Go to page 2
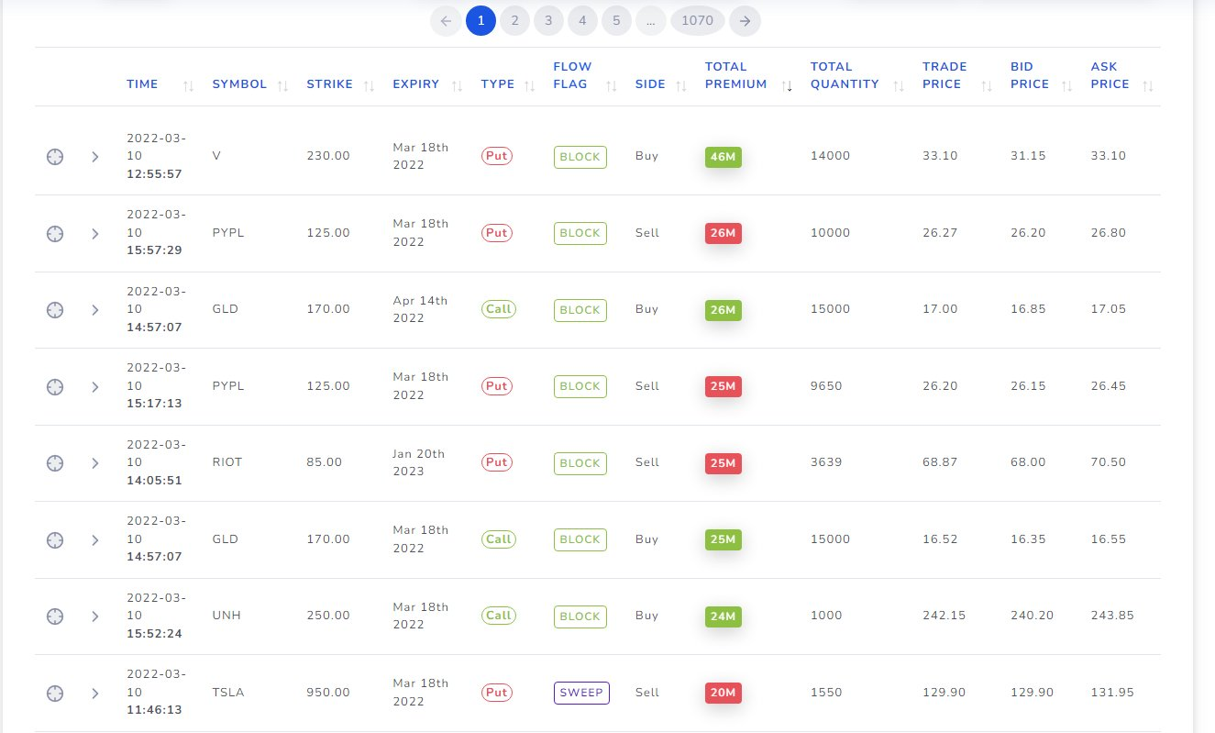 tap(514, 20)
